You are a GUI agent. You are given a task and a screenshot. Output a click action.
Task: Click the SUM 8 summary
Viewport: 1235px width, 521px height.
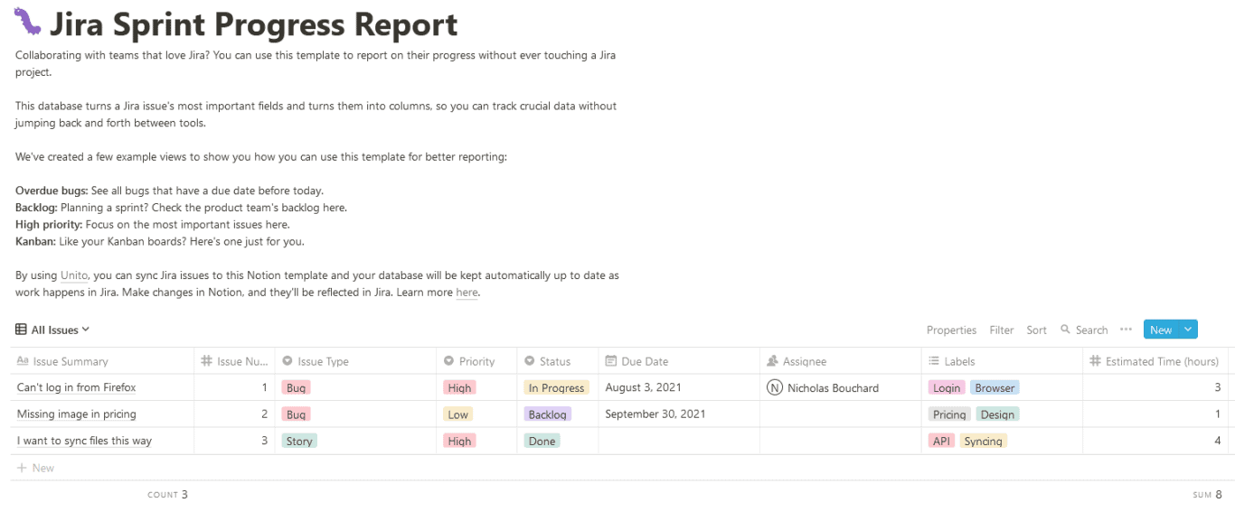click(x=1207, y=495)
